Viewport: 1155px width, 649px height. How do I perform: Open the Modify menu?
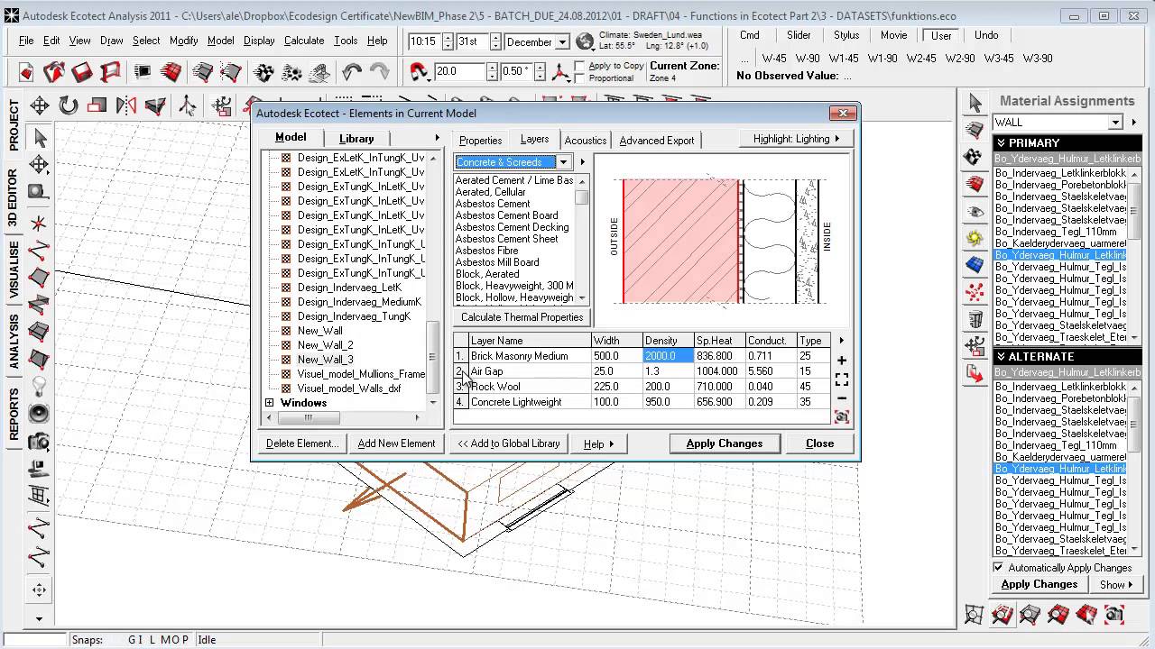183,41
